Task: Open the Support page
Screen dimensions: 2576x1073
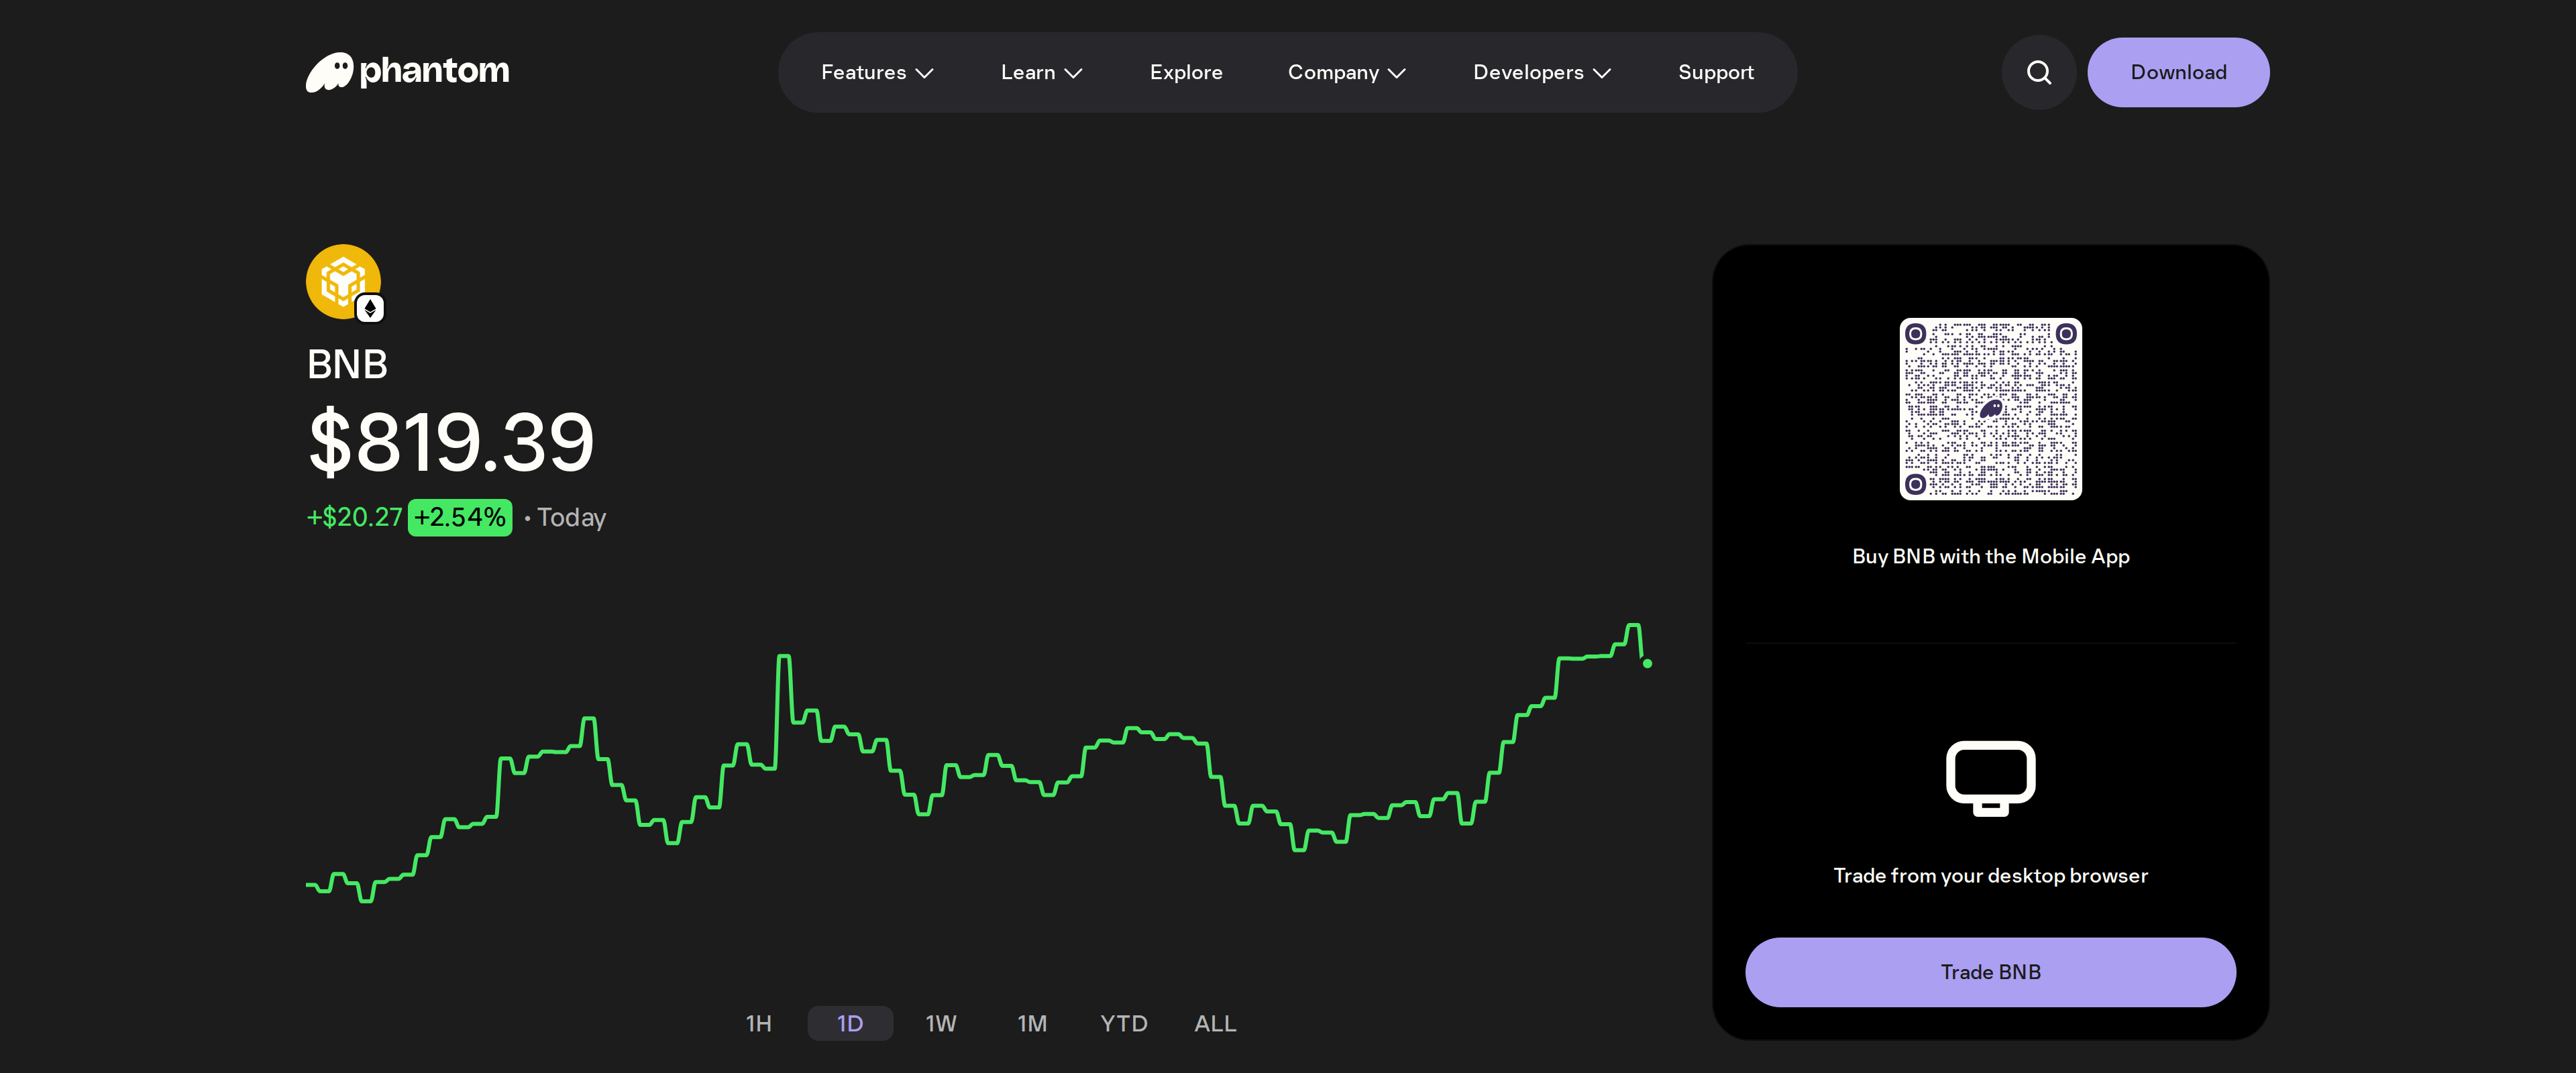Action: [1716, 72]
